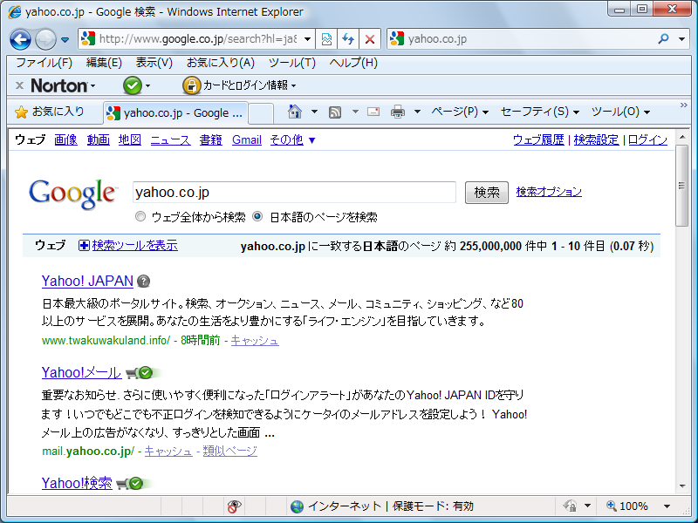Click the grayed Forward arrow button
The image size is (698, 523).
[x=45, y=39]
